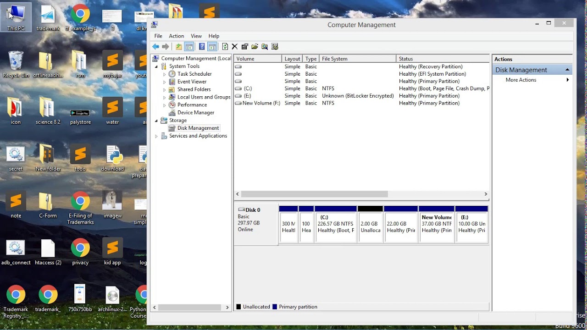This screenshot has height=330, width=587.
Task: Expand the Shared Folders node arrow
Action: (165, 90)
